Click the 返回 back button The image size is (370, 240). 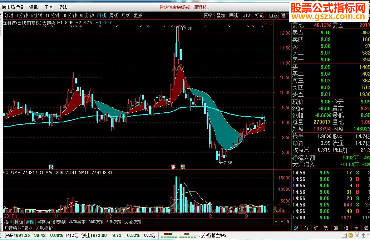(x=285, y=16)
